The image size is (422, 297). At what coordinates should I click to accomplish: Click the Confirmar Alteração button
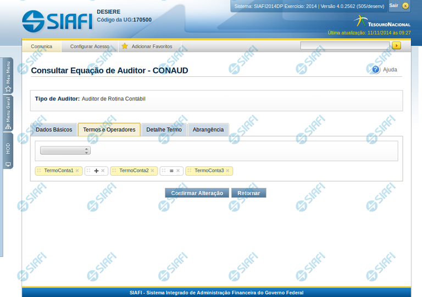point(197,193)
